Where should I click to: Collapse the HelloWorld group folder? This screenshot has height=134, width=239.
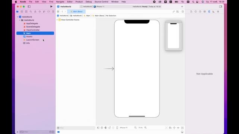(x=20, y=20)
